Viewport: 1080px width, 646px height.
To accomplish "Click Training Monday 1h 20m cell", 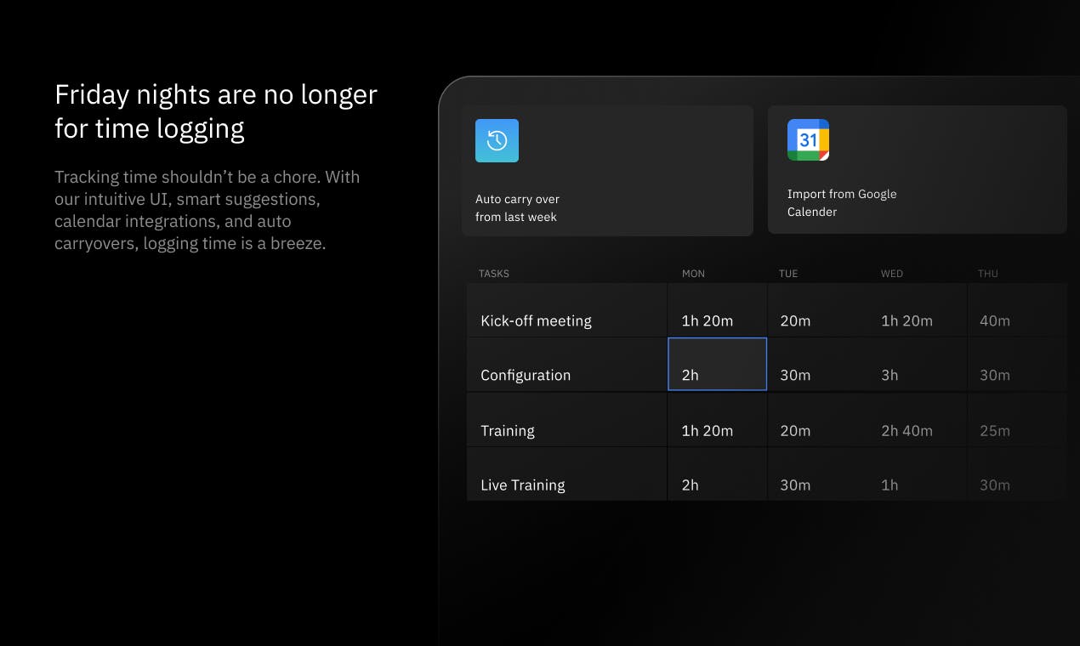I will pos(718,420).
